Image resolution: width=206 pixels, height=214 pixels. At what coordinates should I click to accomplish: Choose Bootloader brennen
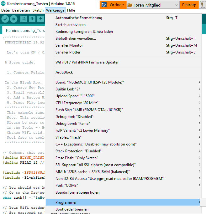coord(123,209)
